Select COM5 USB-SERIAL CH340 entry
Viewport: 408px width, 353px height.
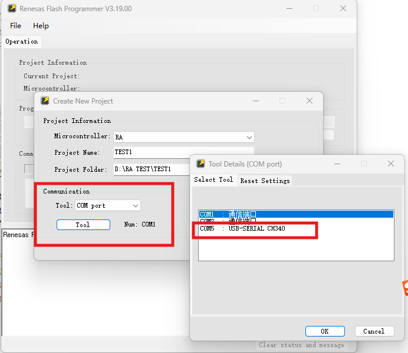[x=296, y=228]
